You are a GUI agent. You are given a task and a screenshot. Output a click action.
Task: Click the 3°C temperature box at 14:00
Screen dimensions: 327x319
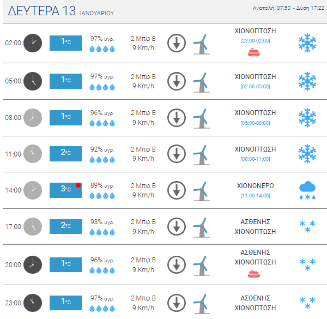coord(65,190)
